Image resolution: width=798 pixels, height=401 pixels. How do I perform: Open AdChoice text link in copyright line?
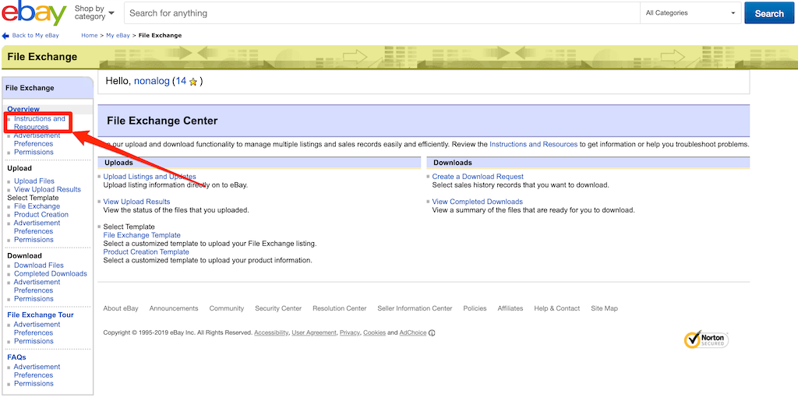[x=413, y=333]
